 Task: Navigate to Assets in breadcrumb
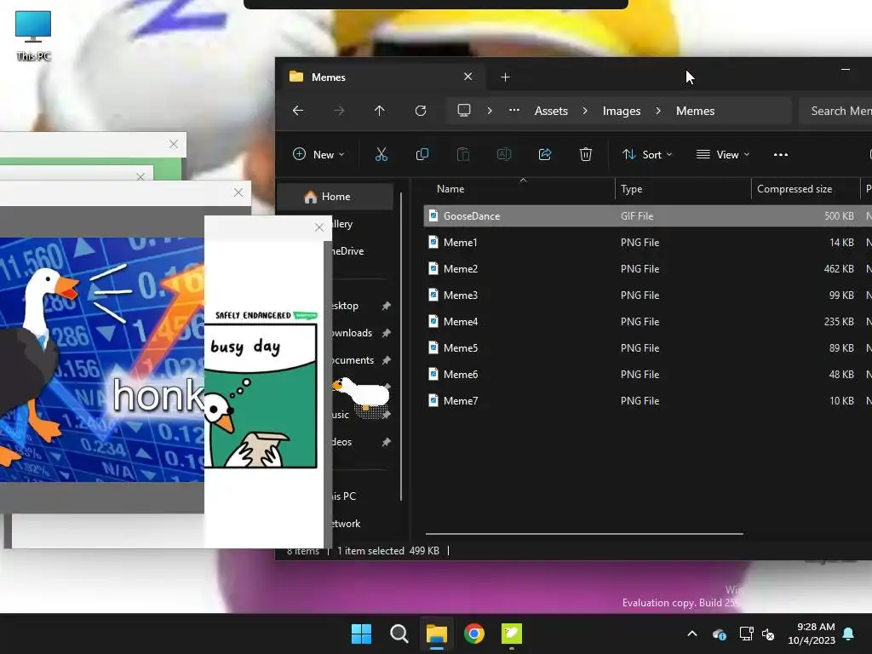click(x=551, y=111)
